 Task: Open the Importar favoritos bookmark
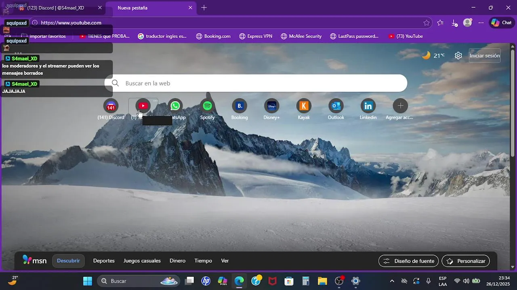click(44, 36)
